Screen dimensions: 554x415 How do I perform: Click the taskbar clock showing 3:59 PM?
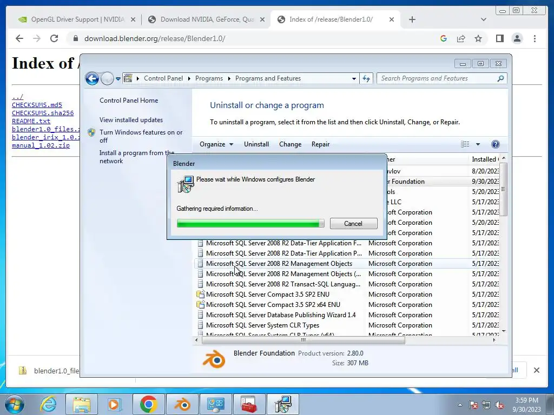pyautogui.click(x=526, y=405)
